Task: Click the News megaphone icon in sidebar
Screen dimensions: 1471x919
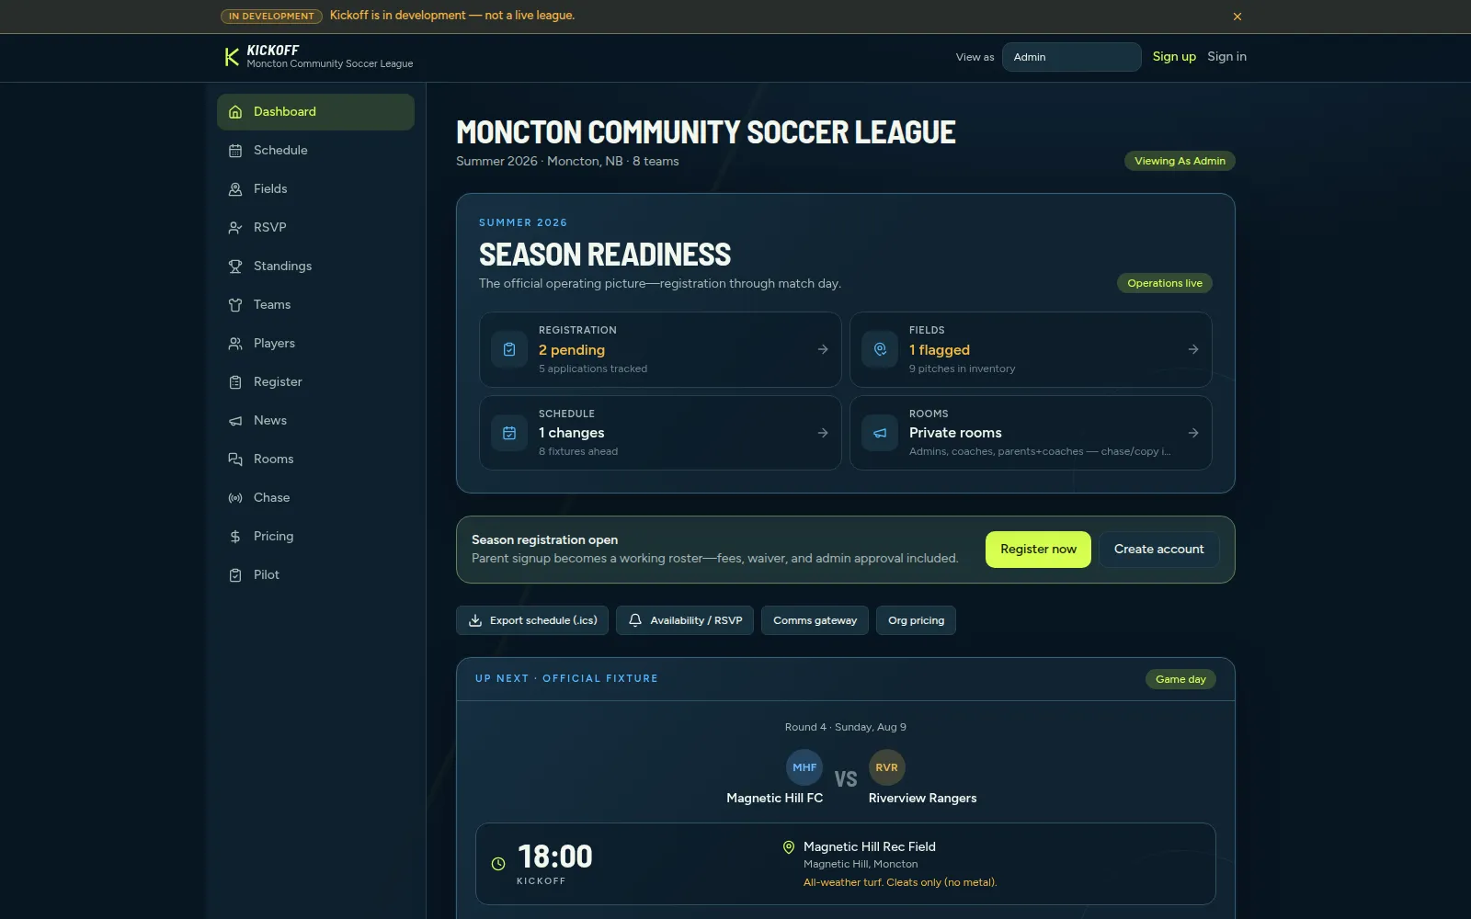Action: click(x=235, y=421)
